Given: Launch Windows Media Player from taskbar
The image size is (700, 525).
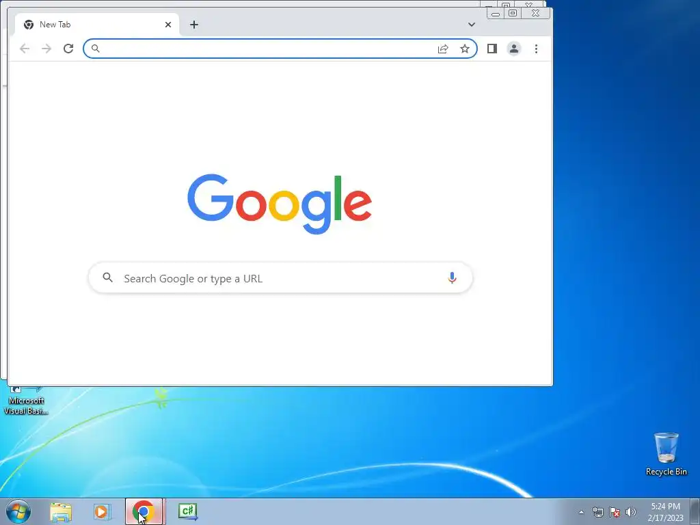Looking at the screenshot, I should pos(102,511).
